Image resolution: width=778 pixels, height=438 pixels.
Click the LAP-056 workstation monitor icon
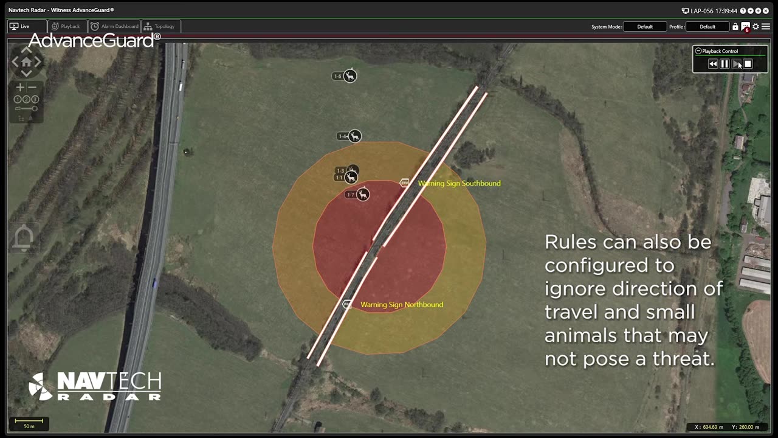point(685,11)
